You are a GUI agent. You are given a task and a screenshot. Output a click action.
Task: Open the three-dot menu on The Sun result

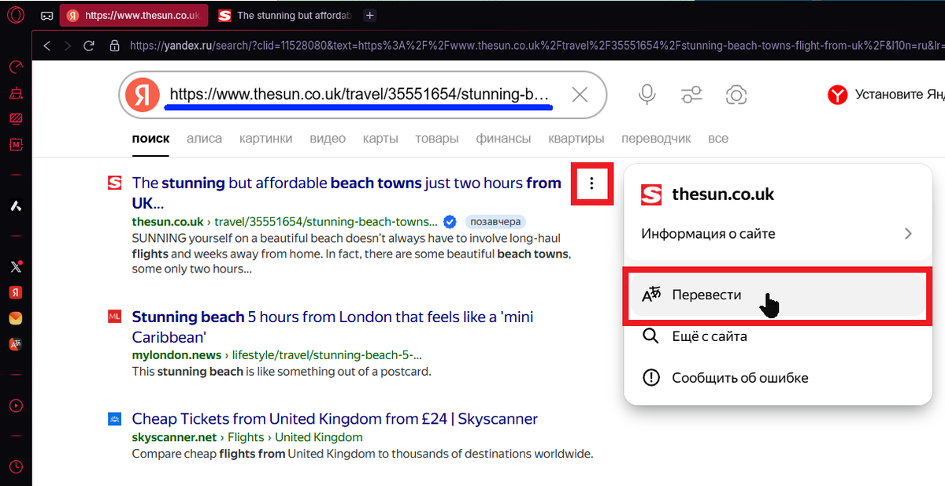coord(591,184)
